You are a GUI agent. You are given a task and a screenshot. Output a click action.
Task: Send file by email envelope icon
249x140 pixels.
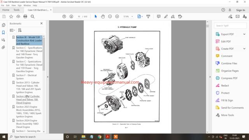tap(238, 16)
